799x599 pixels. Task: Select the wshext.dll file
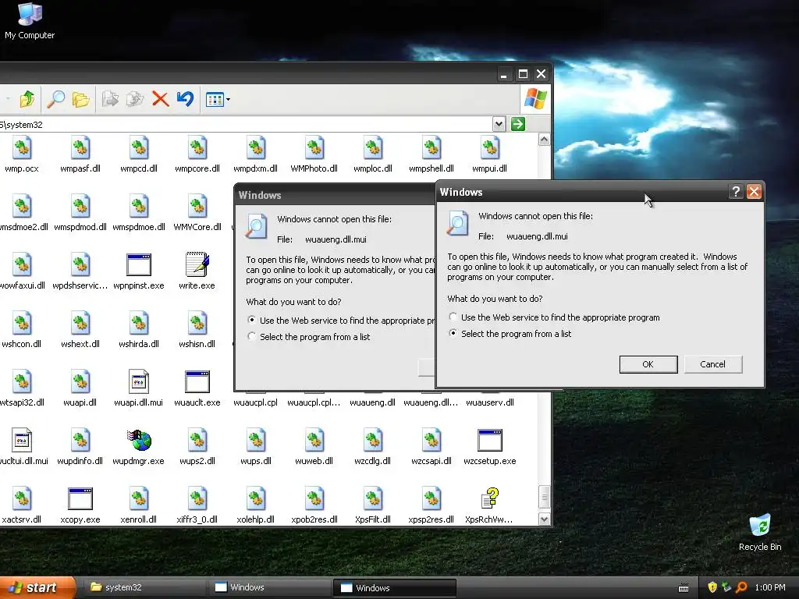(80, 330)
